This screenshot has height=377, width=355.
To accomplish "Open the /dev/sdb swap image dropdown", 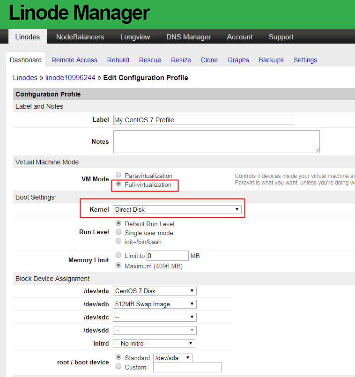I will coord(155,304).
